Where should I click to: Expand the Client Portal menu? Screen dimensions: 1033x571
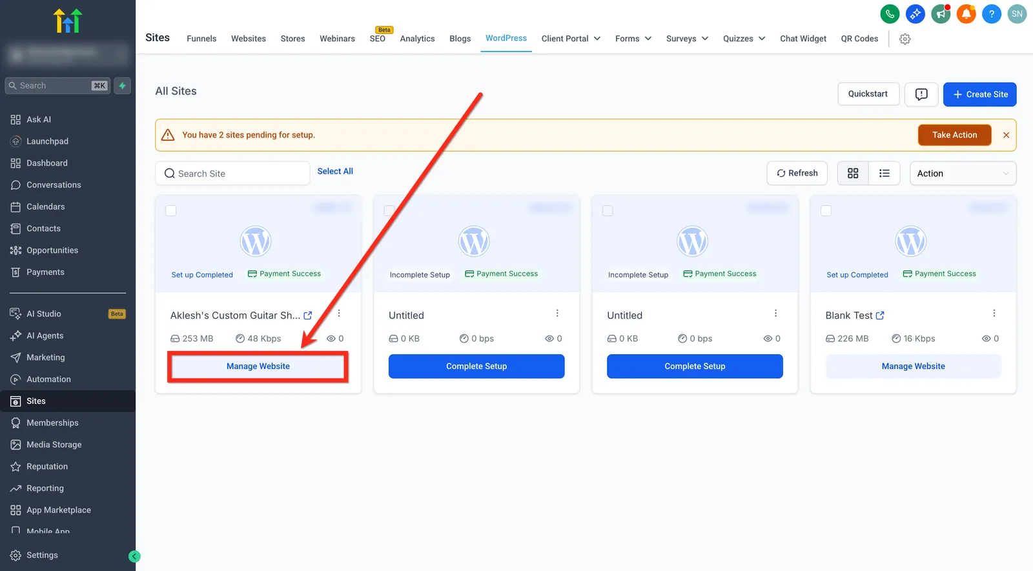[571, 39]
